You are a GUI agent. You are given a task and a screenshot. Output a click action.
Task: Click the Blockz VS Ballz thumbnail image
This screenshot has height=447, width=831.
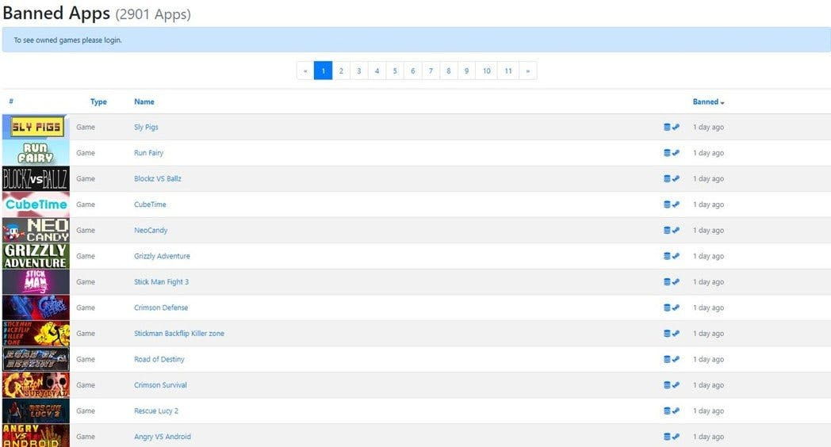point(36,178)
